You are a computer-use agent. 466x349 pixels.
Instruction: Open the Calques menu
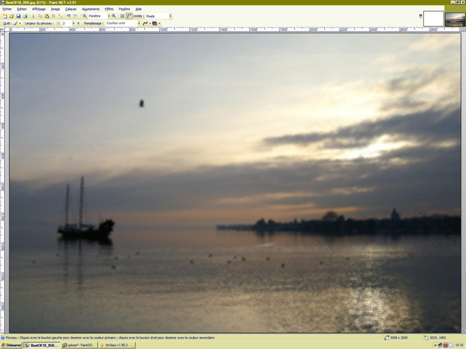pyautogui.click(x=71, y=9)
